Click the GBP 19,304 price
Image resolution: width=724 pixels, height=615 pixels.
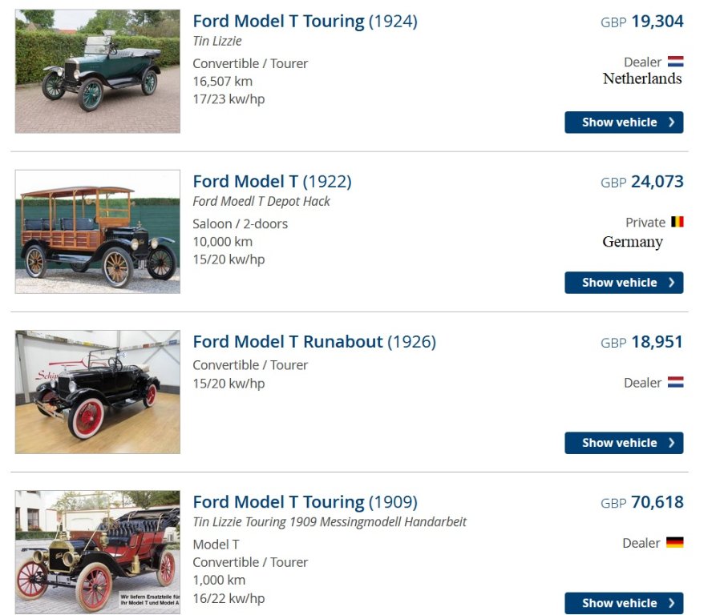[x=642, y=22]
